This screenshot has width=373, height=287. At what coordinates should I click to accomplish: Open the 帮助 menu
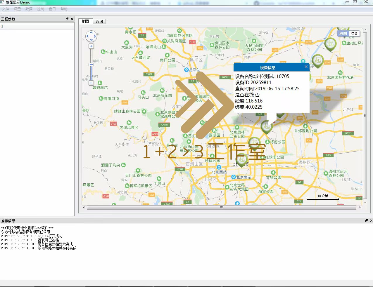tap(64, 9)
